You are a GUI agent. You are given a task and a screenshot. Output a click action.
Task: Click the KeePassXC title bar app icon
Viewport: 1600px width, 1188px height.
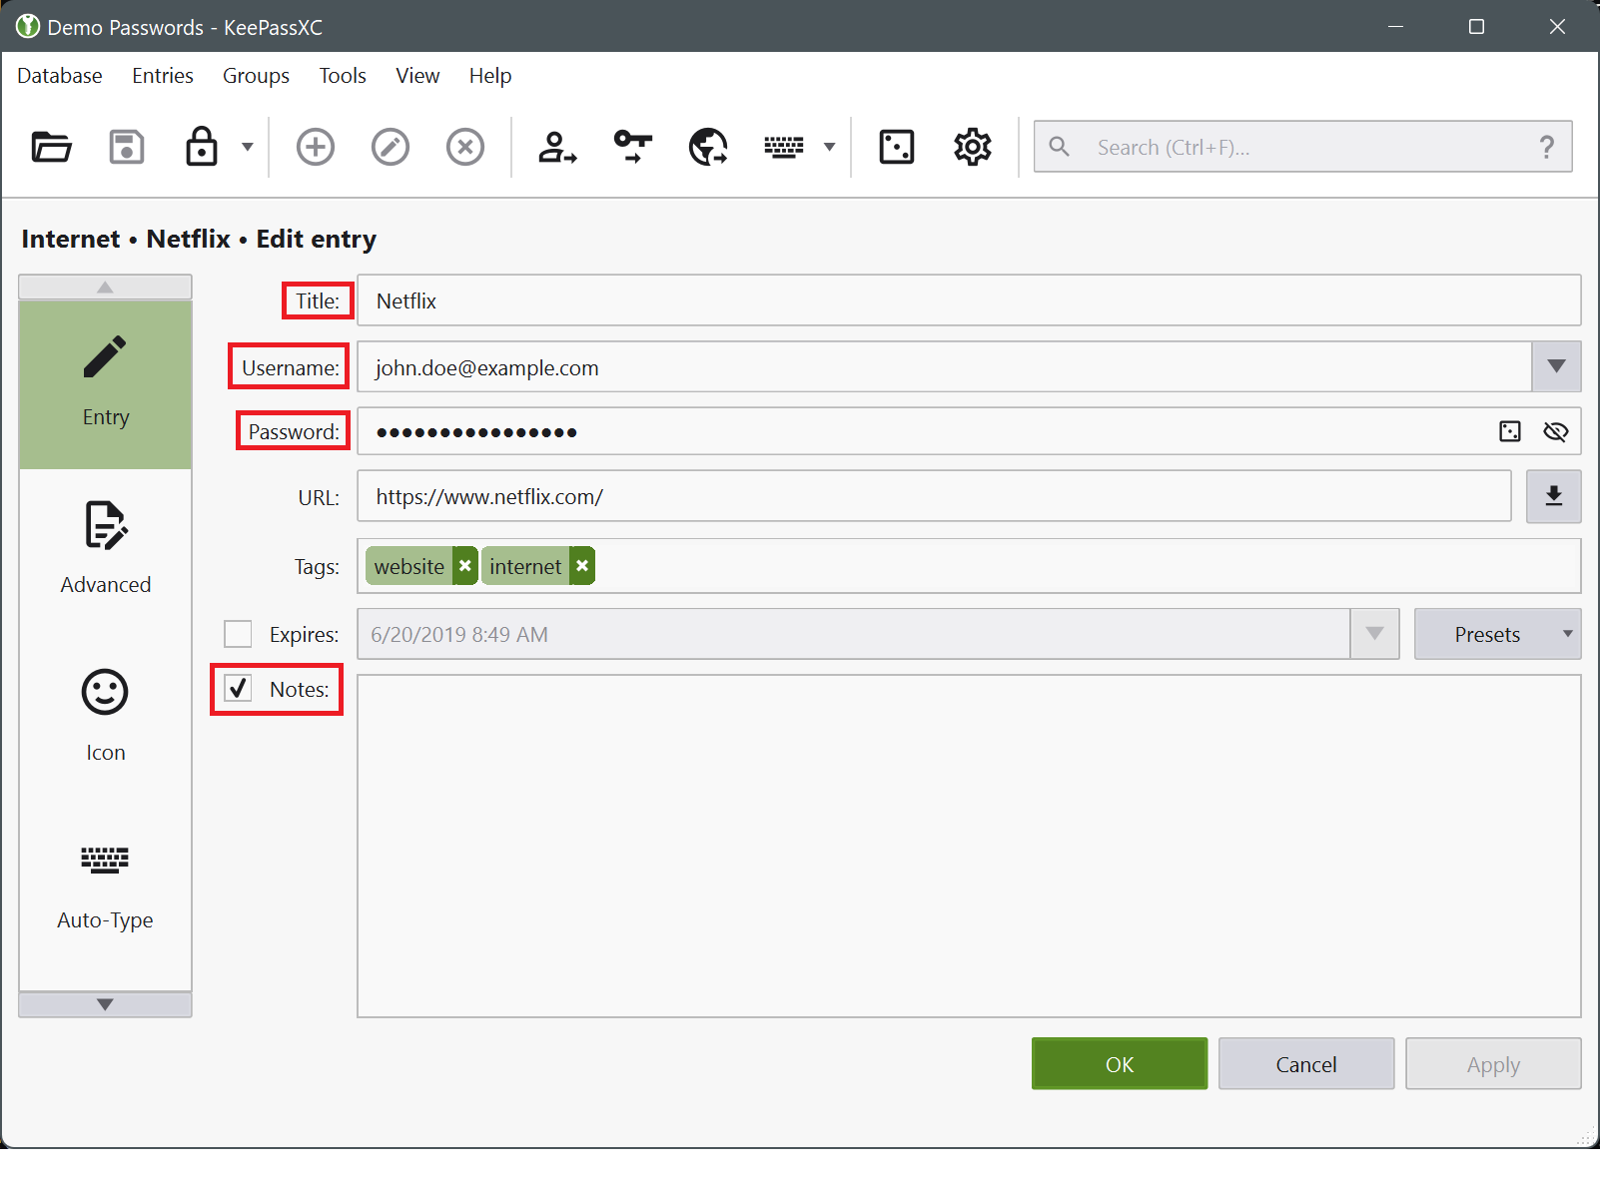27,27
